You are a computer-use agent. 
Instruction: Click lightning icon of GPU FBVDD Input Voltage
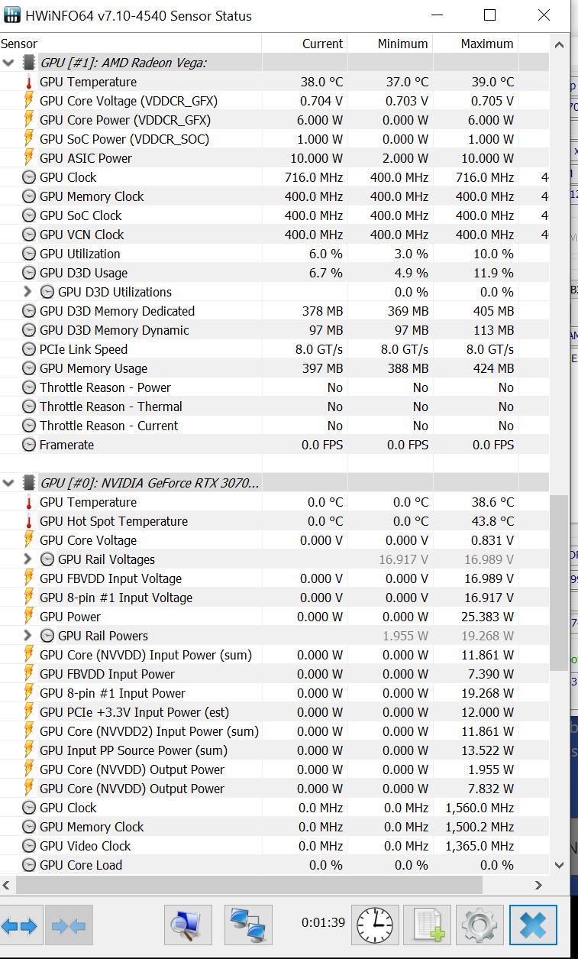29,578
